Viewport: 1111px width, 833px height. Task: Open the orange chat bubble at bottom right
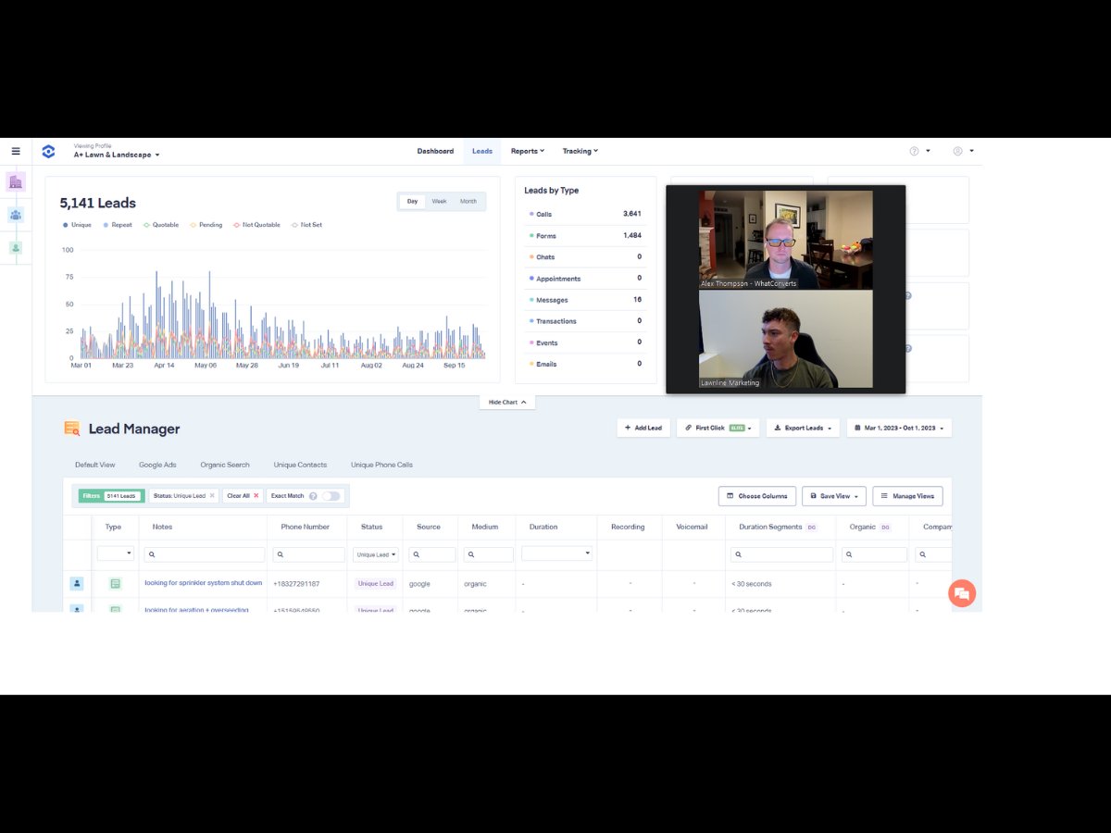point(962,593)
